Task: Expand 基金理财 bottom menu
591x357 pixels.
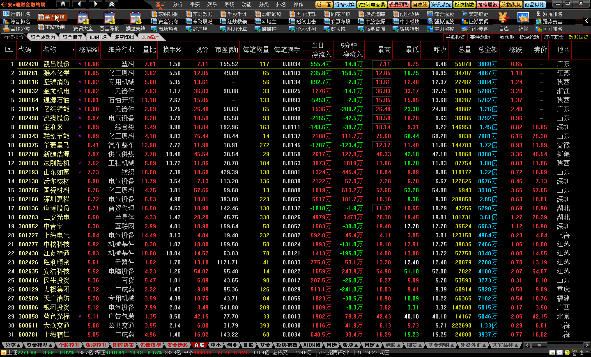Action: (441, 345)
